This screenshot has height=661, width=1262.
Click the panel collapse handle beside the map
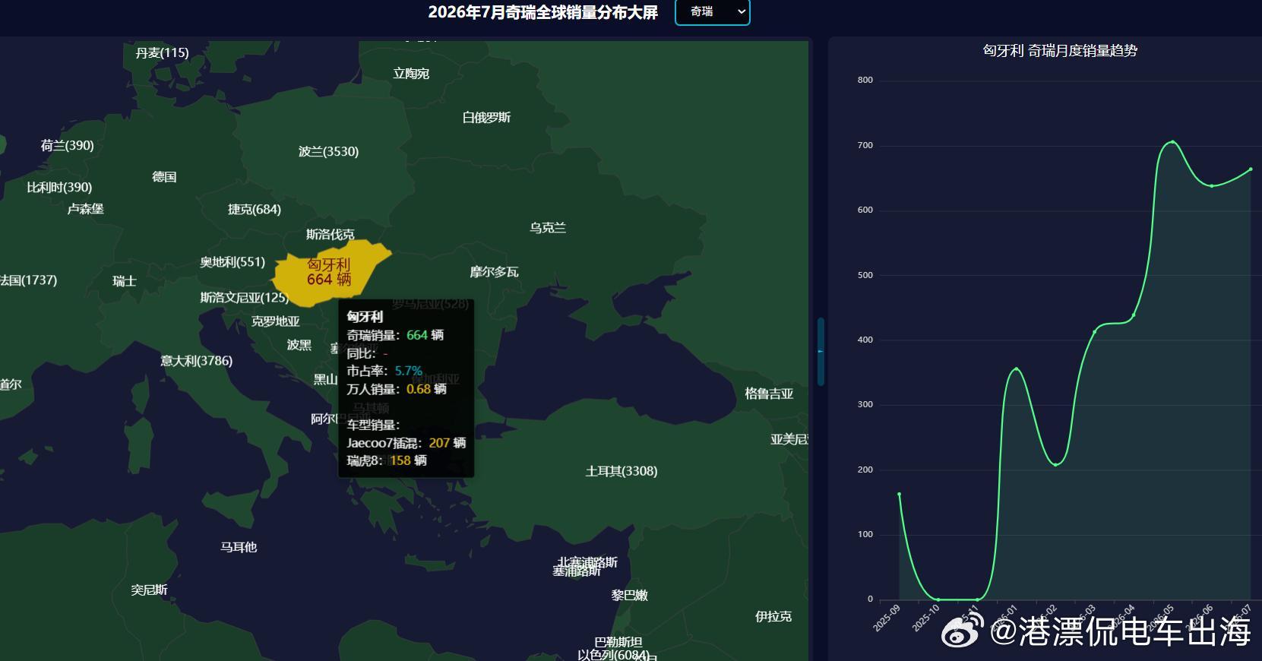(x=821, y=351)
